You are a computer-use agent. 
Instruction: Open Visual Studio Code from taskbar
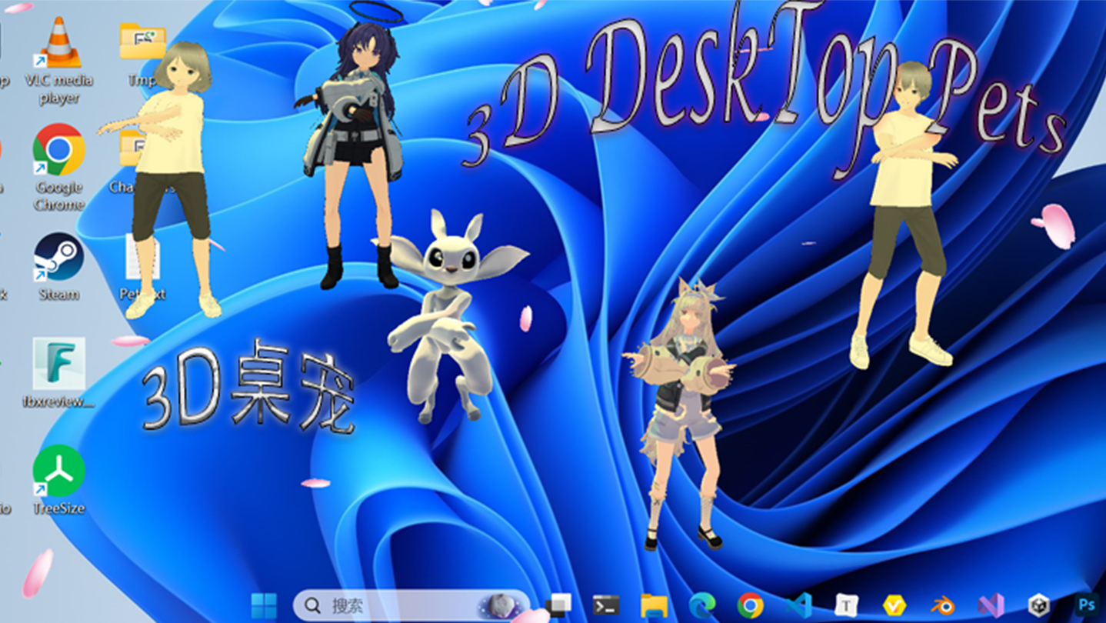point(798,606)
